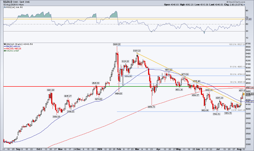Click the 100.0% Fibonacci level label
This screenshot has height=151, width=254.
click(237, 44)
